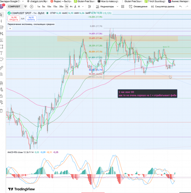This screenshot has width=191, height=193.
Task: Click the COMPUSDT symbol search box
Action: coord(14,6)
